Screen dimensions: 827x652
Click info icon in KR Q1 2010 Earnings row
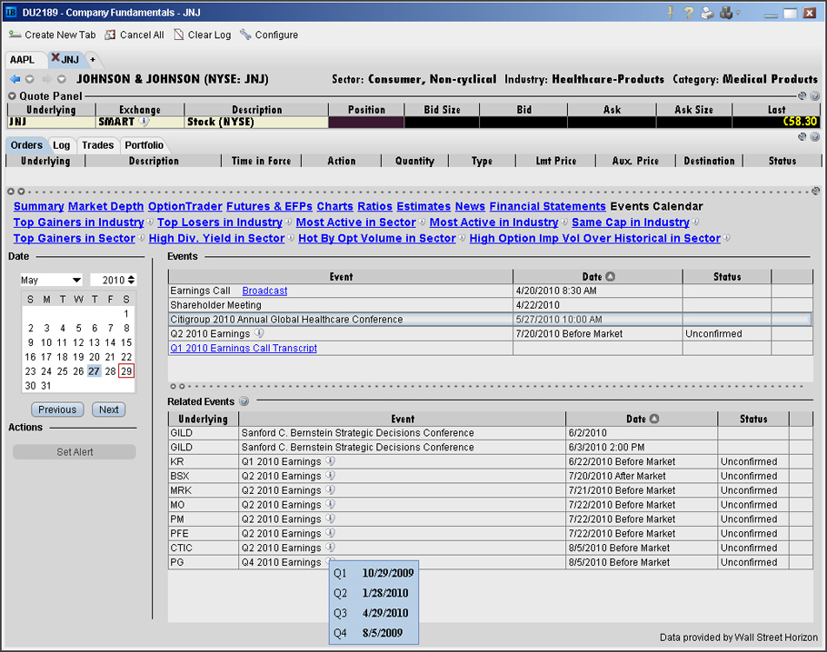pyautogui.click(x=330, y=461)
